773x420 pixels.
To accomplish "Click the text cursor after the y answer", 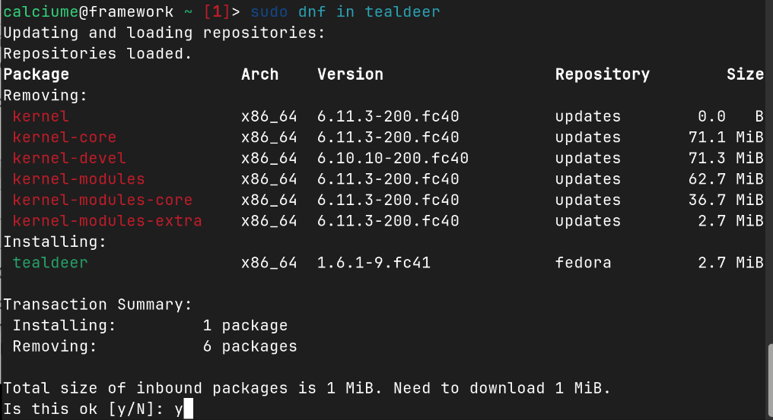I will click(189, 409).
